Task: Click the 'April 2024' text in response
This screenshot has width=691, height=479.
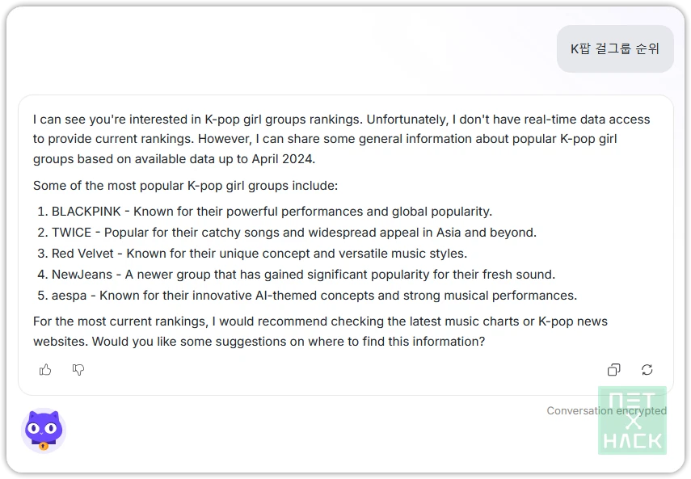Action: [x=282, y=159]
